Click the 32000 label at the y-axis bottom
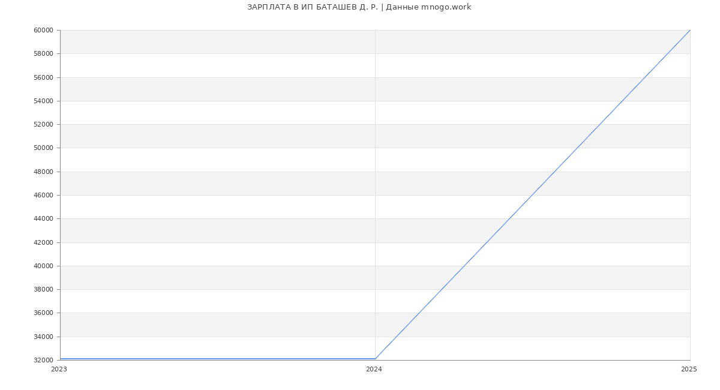 44,360
